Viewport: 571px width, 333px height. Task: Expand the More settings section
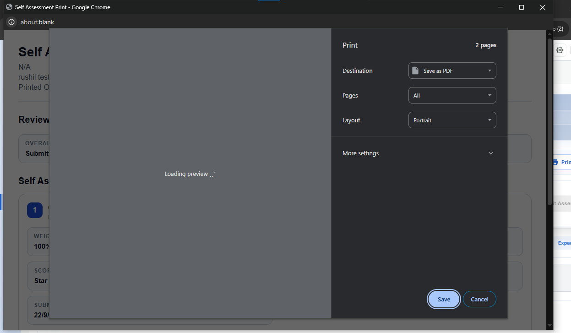[419, 153]
